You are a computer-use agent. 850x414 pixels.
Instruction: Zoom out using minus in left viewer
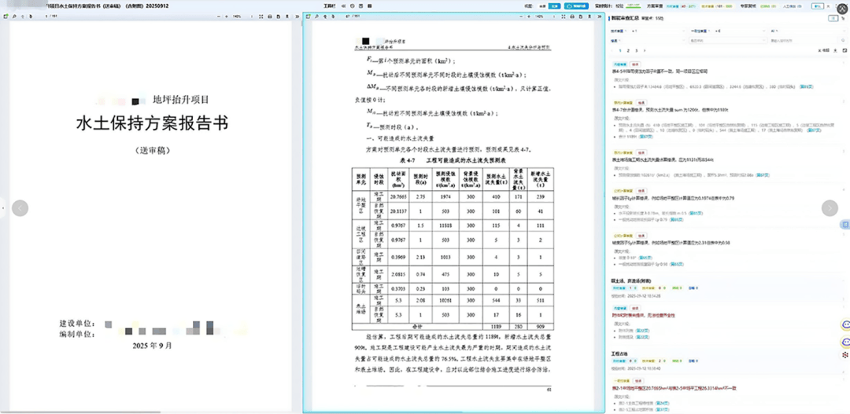217,16
